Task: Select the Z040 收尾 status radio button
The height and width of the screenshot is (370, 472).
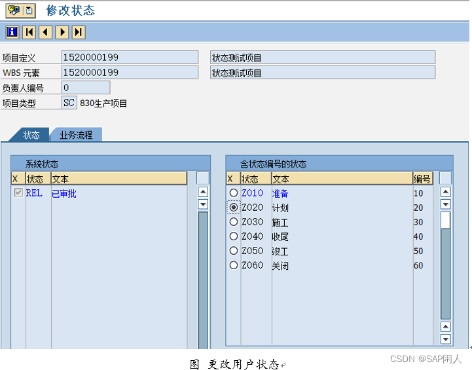Action: (234, 236)
